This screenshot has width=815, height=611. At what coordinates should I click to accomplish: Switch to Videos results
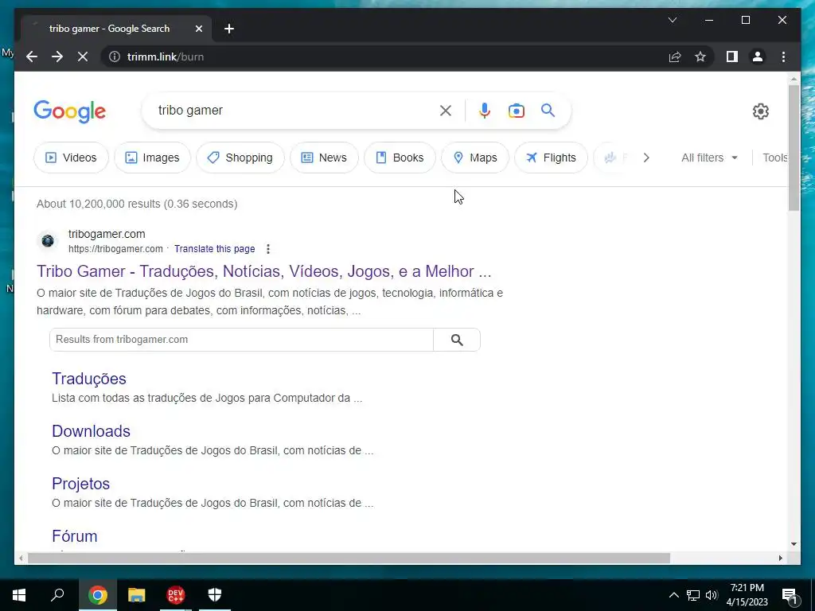pyautogui.click(x=71, y=158)
